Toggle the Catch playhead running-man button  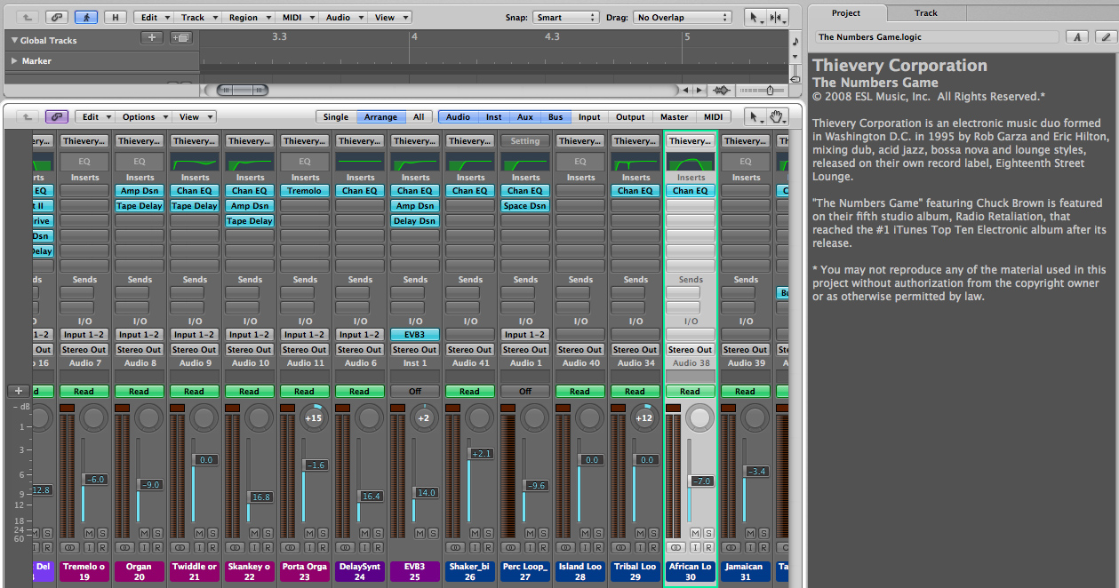point(86,17)
